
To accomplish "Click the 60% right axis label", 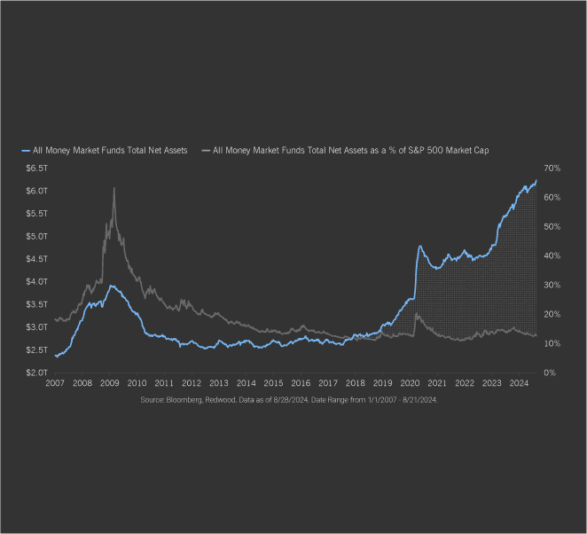I will (x=552, y=197).
